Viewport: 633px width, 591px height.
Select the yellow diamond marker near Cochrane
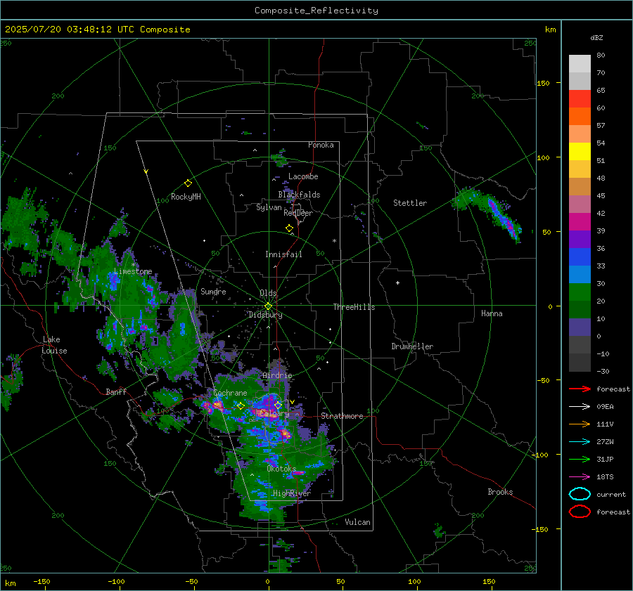pyautogui.click(x=241, y=406)
